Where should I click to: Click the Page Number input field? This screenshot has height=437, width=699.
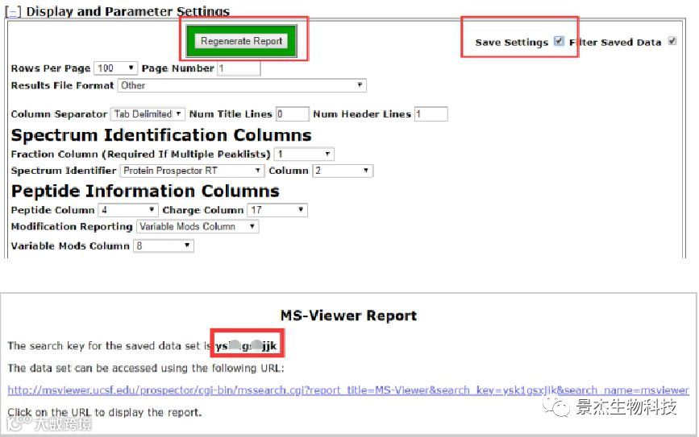[x=239, y=68]
